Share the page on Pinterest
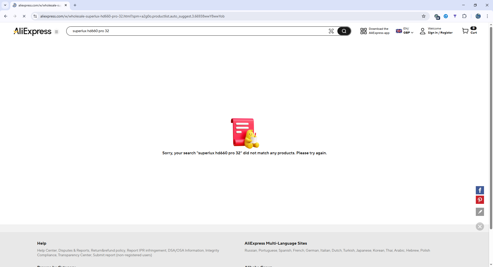The height and width of the screenshot is (267, 493). (480, 200)
